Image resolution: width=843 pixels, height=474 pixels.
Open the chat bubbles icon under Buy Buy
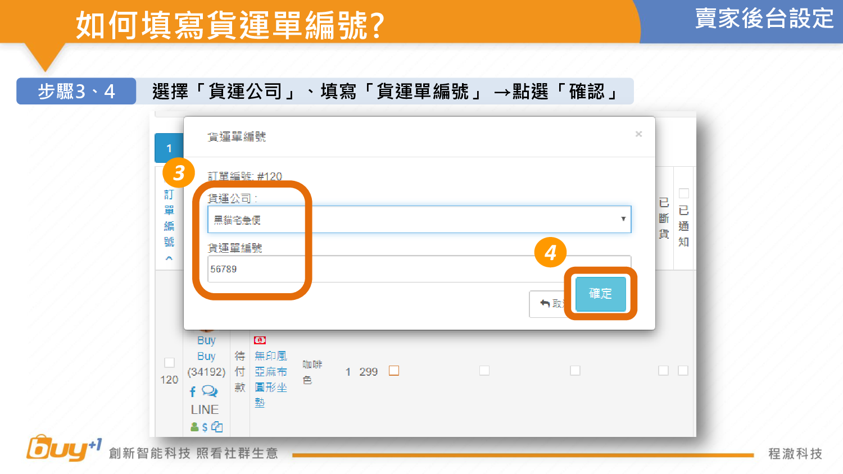[x=210, y=391]
